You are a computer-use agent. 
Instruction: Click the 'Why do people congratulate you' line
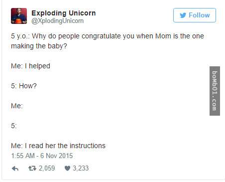[x=108, y=36]
